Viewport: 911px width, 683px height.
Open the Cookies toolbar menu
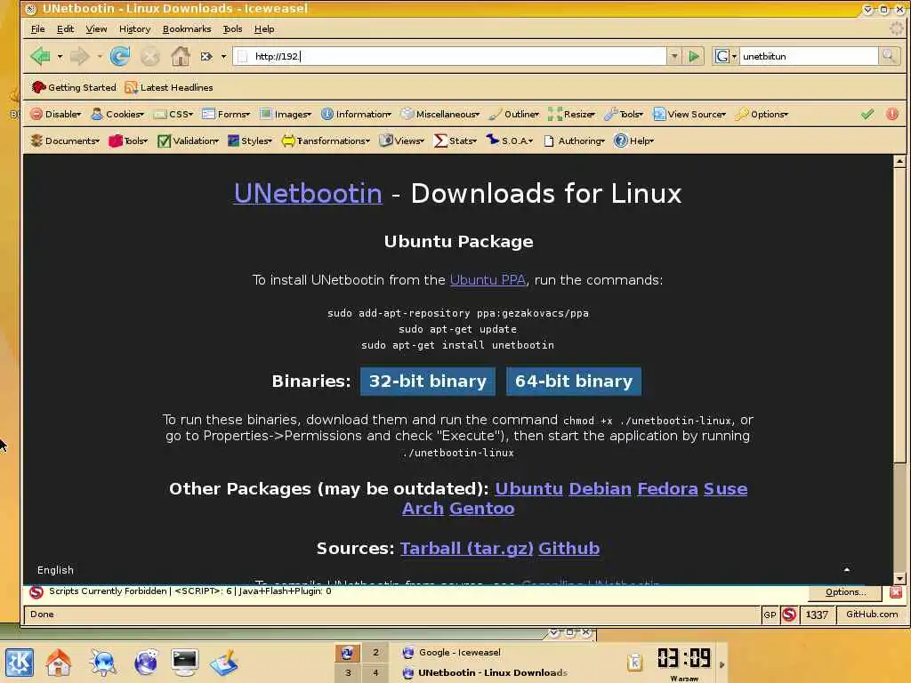117,114
